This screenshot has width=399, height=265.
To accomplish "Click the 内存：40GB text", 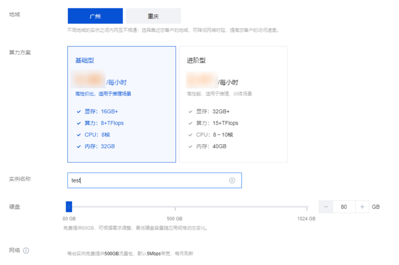I will click(211, 147).
